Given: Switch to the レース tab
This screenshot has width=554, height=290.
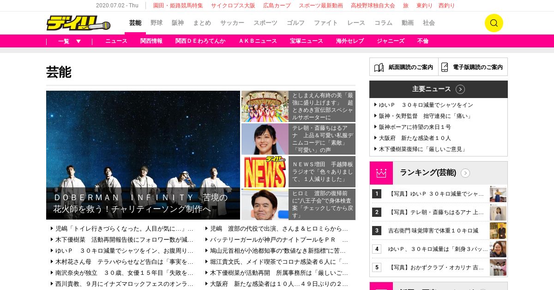Looking at the screenshot, I should [x=356, y=23].
